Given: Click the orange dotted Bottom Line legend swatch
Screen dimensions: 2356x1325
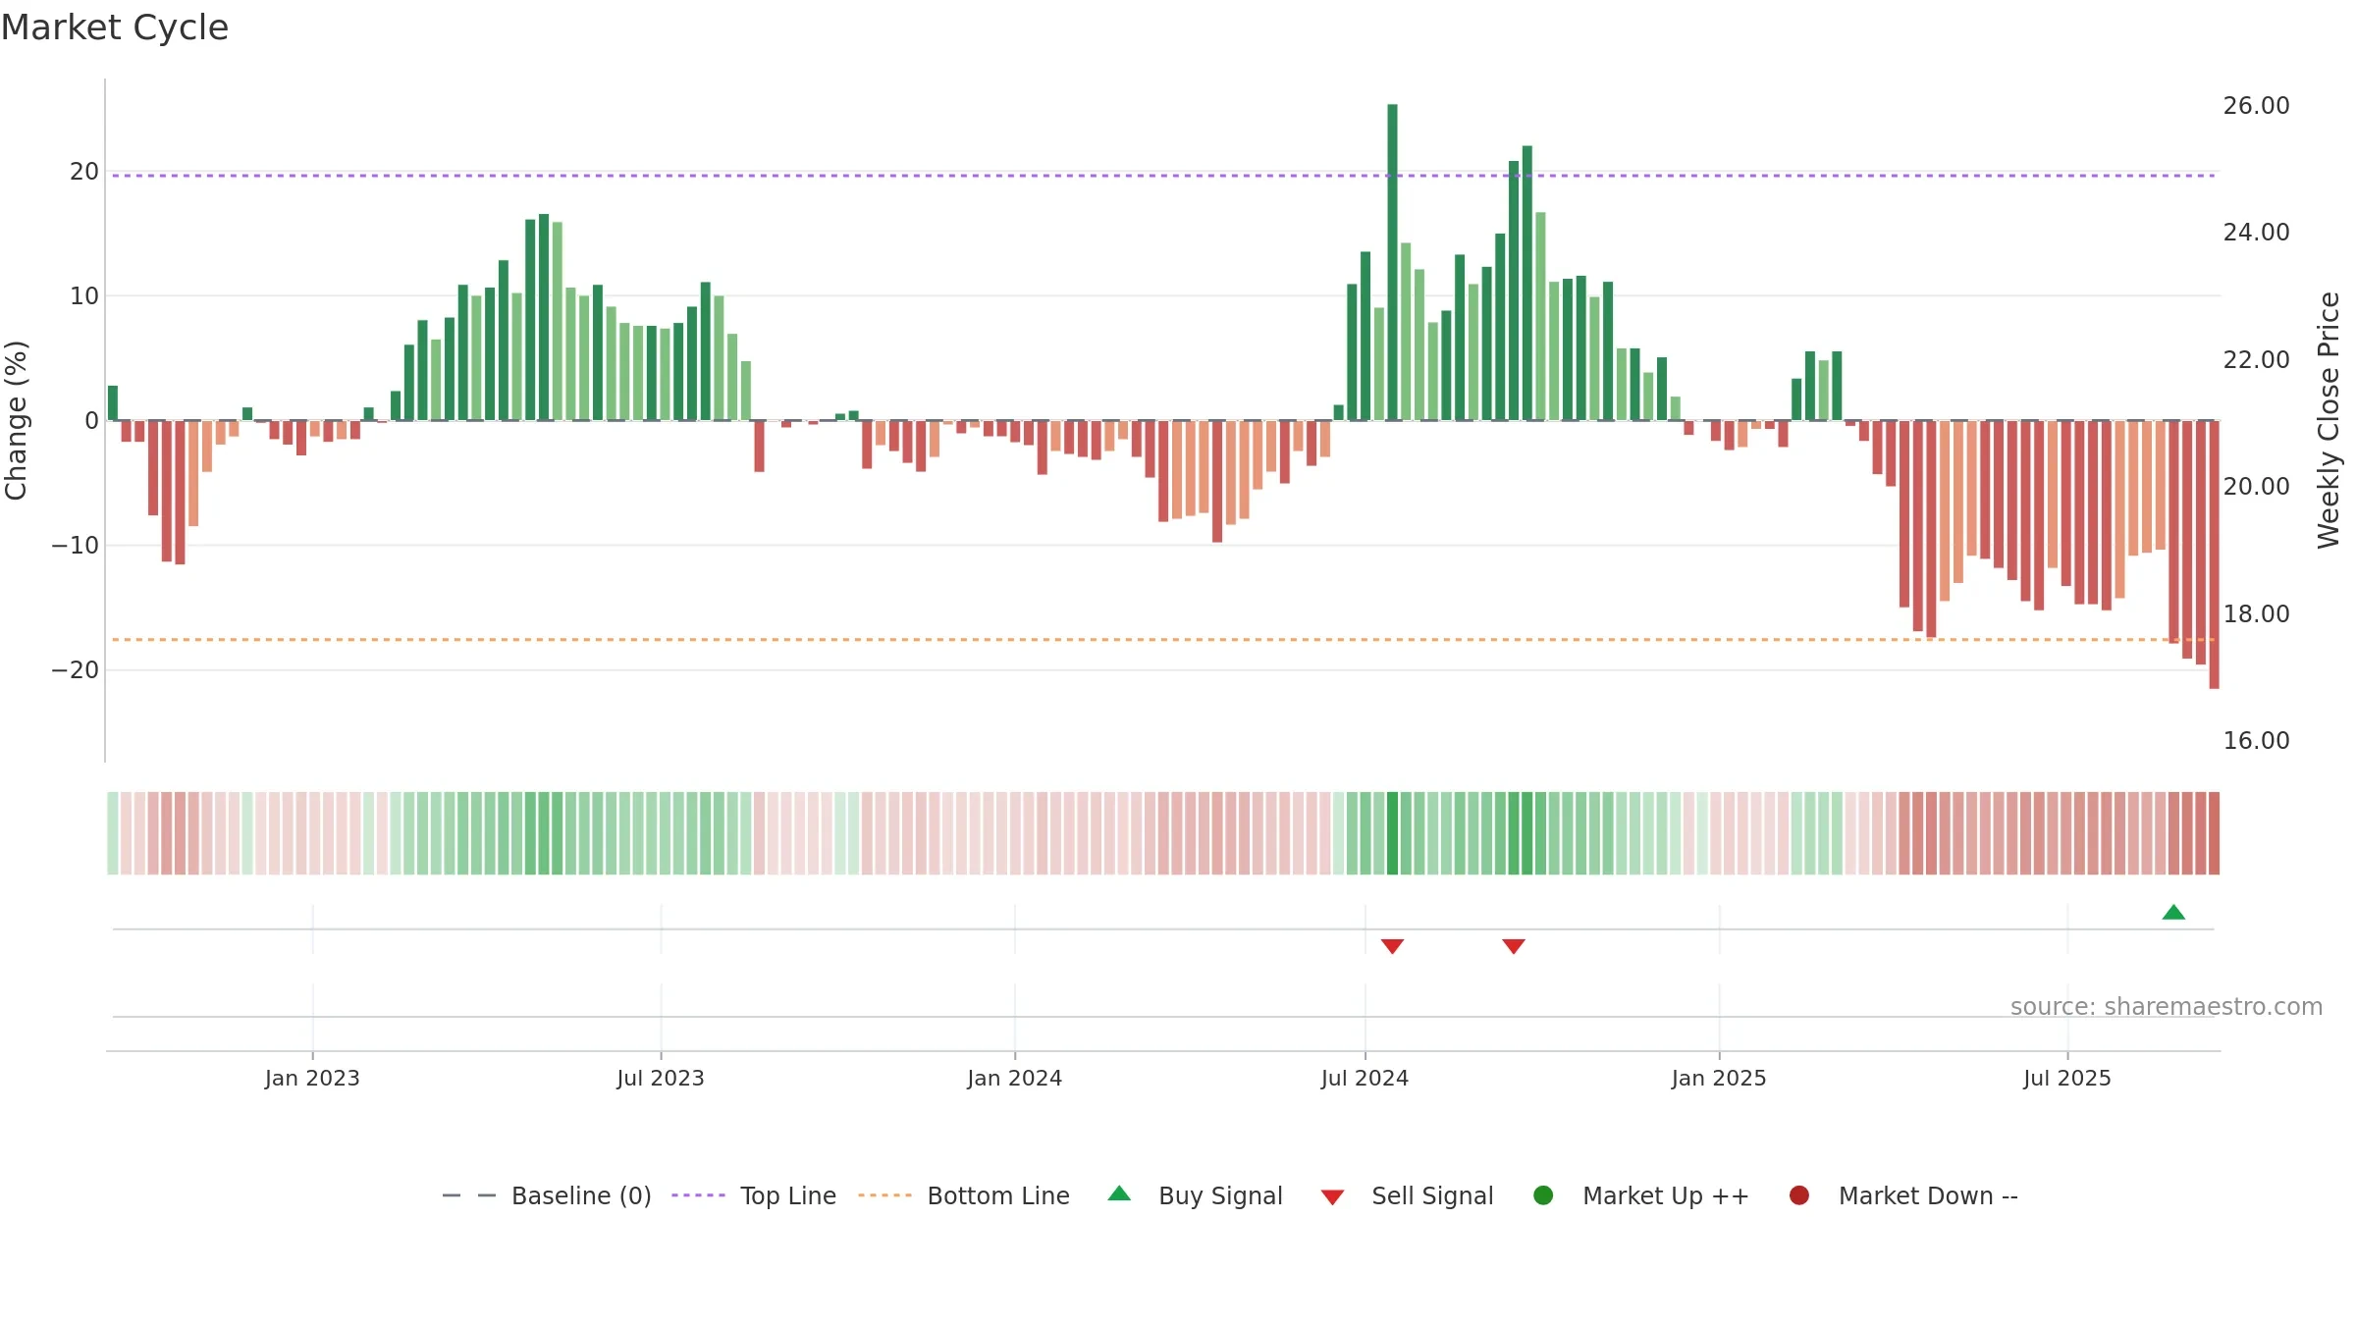Looking at the screenshot, I should [884, 1195].
